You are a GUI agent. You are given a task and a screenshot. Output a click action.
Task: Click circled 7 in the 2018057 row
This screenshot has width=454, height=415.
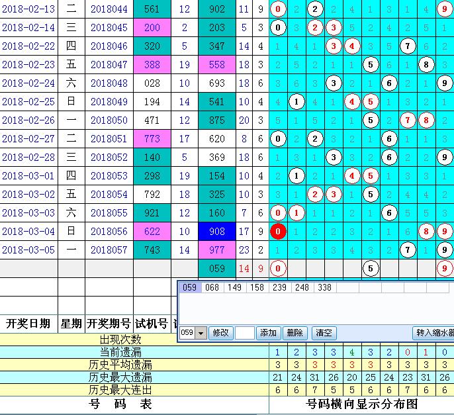[x=408, y=250]
